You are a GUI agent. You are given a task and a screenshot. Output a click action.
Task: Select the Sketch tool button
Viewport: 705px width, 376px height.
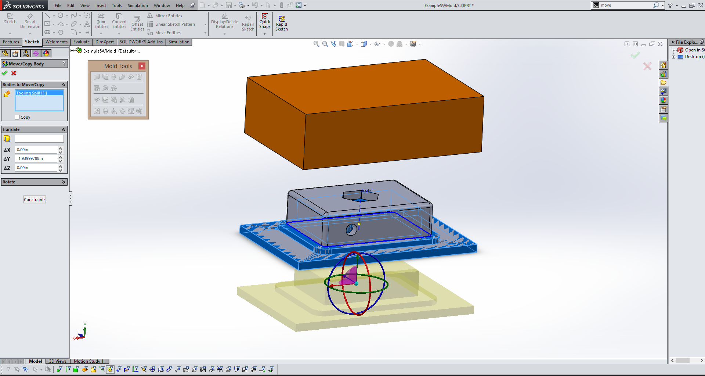pyautogui.click(x=10, y=19)
